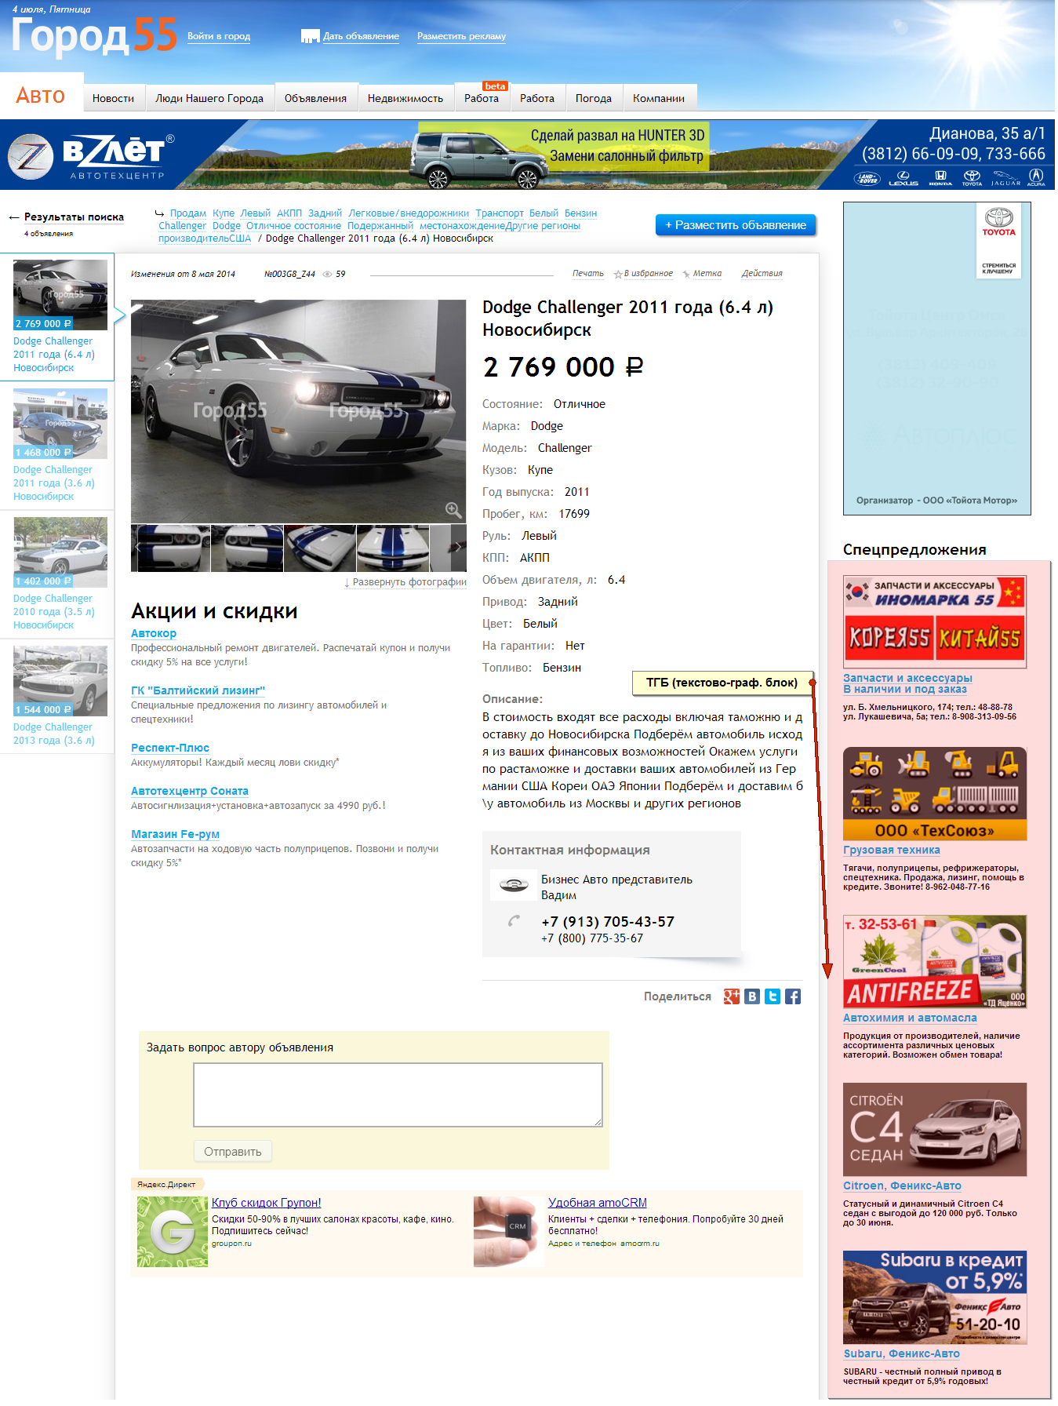Viewport: 1058px width, 1406px height.
Task: Click Дать объявление link in header
Action: coord(361,36)
